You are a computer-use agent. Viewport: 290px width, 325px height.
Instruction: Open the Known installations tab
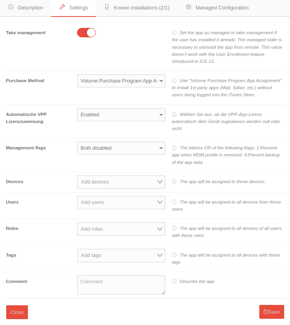click(137, 8)
